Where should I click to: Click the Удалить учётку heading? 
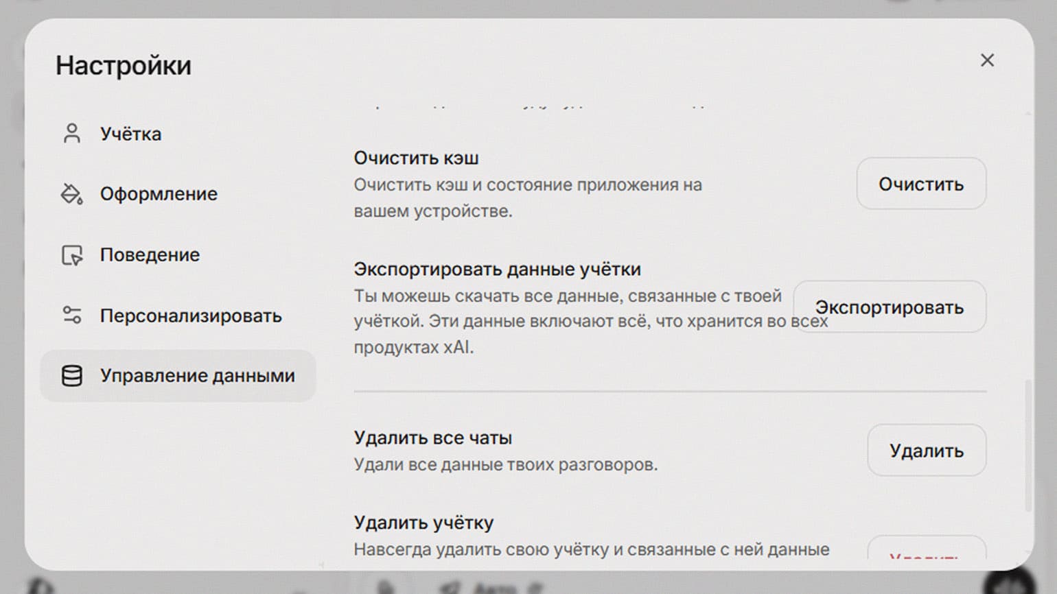423,523
